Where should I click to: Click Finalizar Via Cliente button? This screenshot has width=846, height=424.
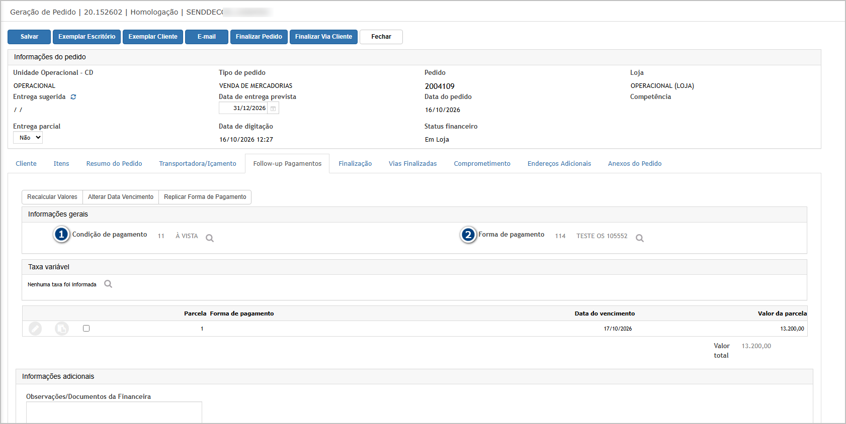coord(323,37)
